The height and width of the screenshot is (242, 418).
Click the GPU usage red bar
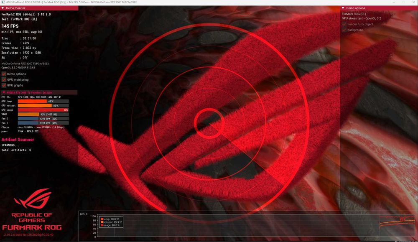tap(43, 110)
